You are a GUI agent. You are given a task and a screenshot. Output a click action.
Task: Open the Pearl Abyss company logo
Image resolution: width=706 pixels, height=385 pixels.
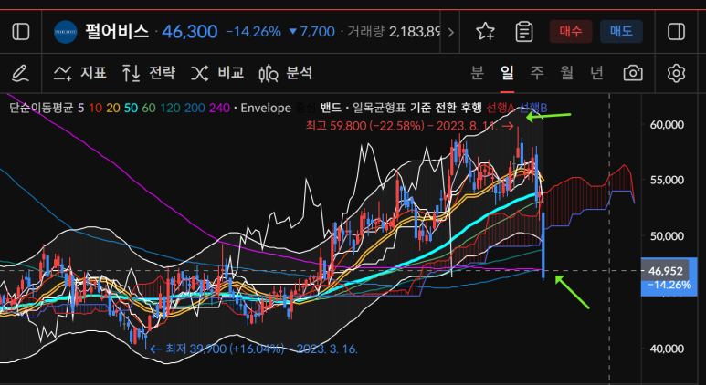(x=65, y=32)
